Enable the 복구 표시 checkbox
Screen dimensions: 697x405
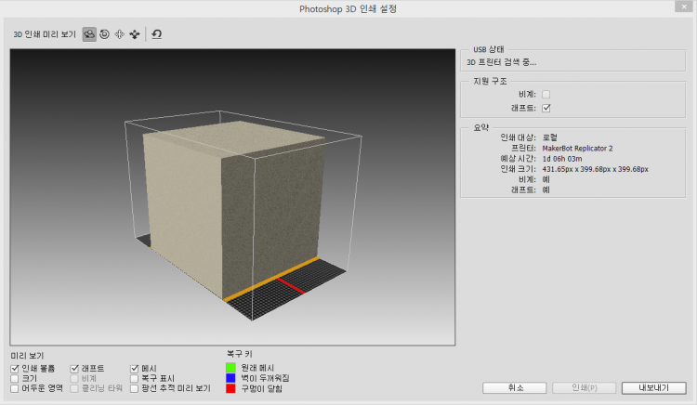point(135,378)
